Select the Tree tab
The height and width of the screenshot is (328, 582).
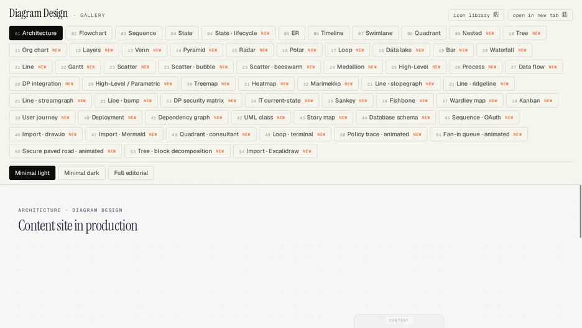click(x=524, y=33)
